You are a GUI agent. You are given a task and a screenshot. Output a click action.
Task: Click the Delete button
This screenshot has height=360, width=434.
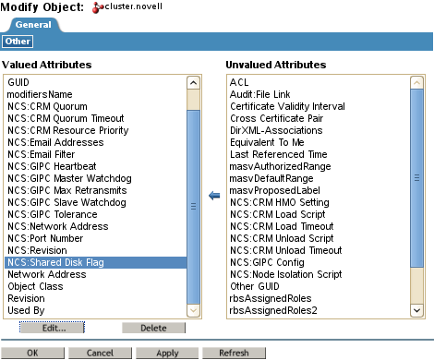153,328
